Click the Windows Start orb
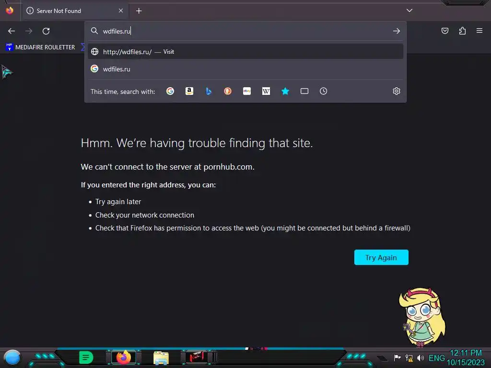491x368 pixels. (x=12, y=357)
